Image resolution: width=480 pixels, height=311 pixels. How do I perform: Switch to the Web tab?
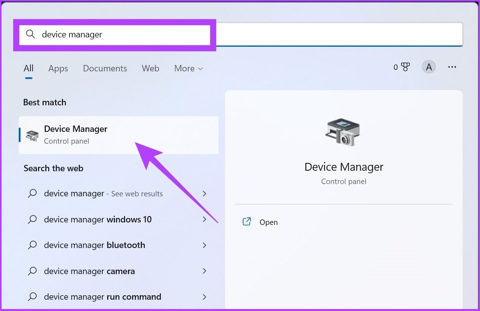pyautogui.click(x=150, y=68)
